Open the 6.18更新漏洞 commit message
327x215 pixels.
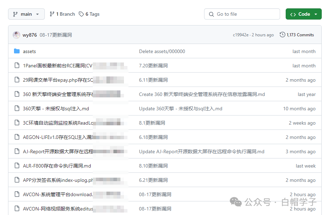coord(153,138)
